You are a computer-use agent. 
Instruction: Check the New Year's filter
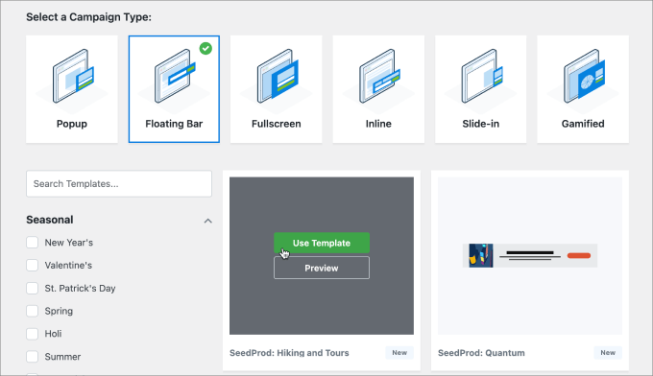click(32, 243)
